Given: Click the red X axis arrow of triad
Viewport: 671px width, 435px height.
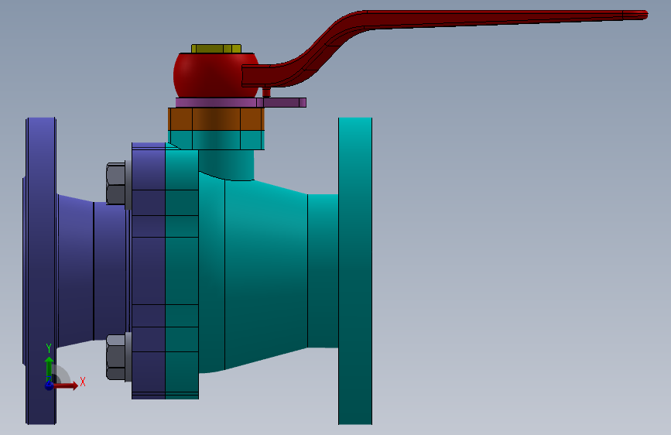Looking at the screenshot, I should coord(67,385).
